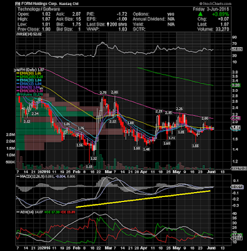Select the 1.18 low annotation above volume

click(89, 166)
